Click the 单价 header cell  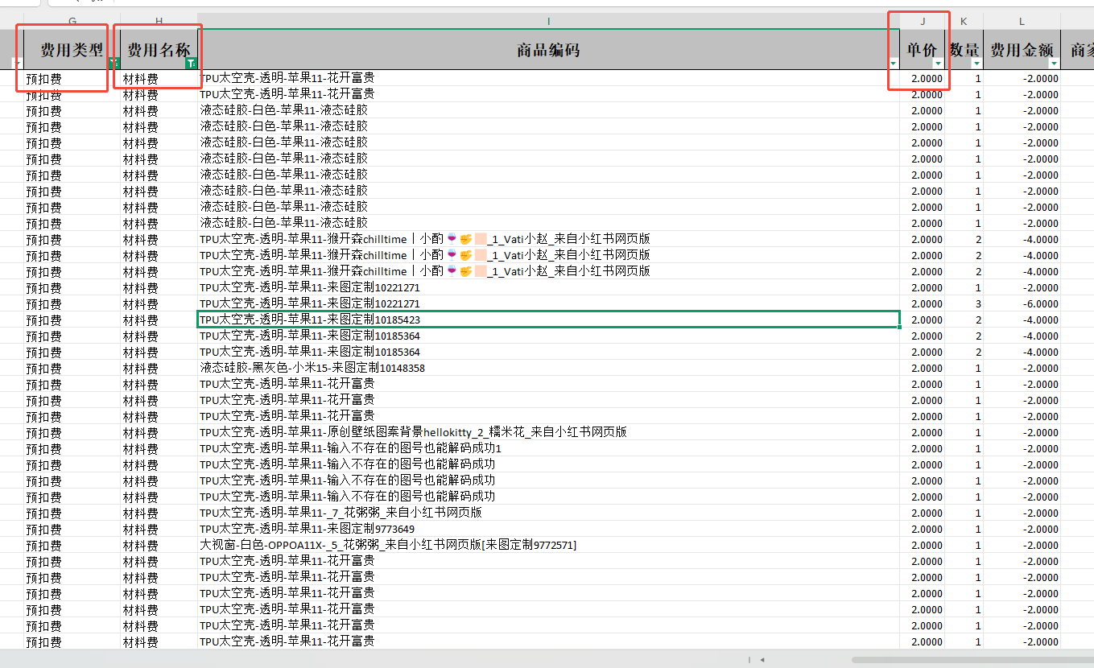coord(923,50)
